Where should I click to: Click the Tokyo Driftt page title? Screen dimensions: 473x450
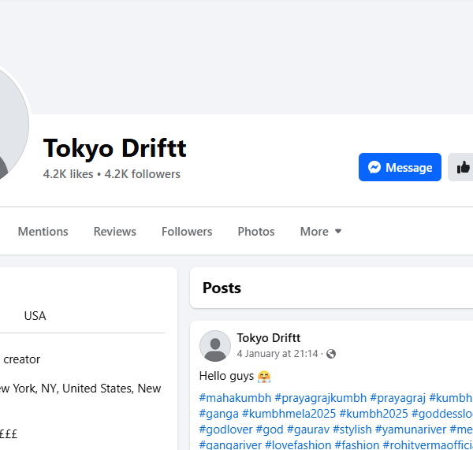point(114,148)
